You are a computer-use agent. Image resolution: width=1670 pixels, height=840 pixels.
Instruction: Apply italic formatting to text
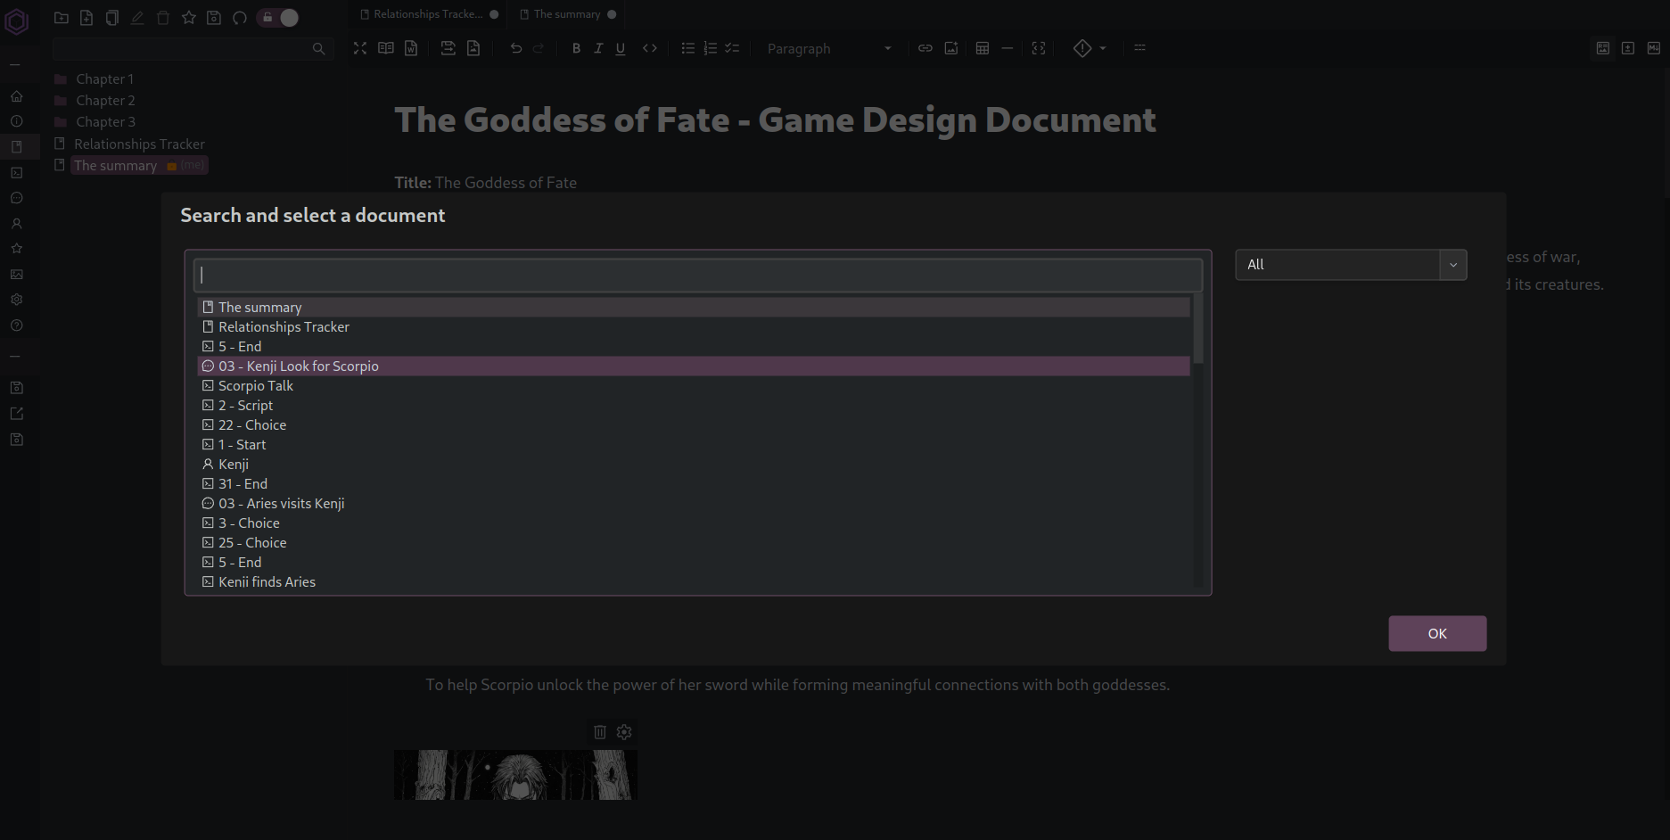(x=598, y=48)
